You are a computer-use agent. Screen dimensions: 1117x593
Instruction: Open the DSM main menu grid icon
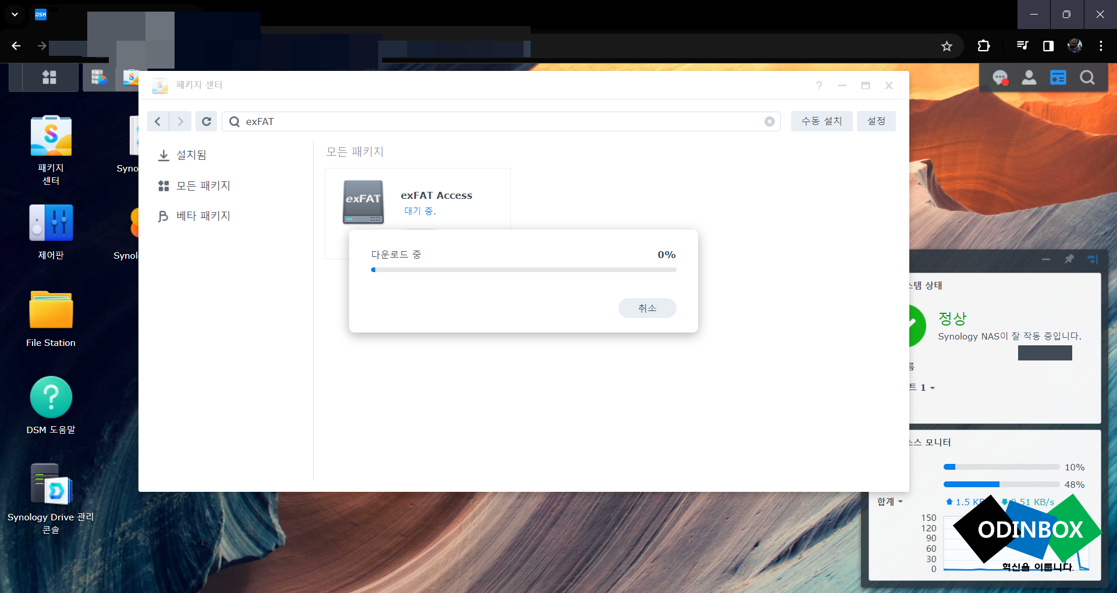(49, 77)
